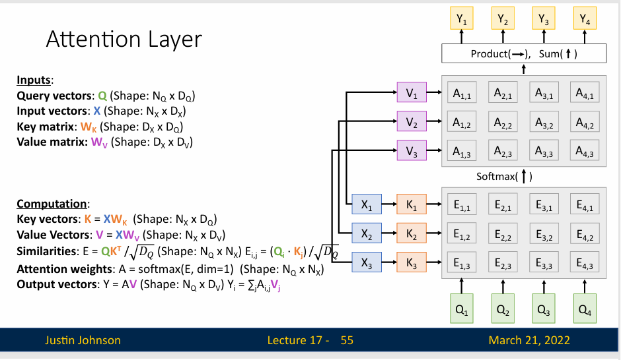The height and width of the screenshot is (360, 621).
Task: Click the underlined 'Computation' heading
Action: pyautogui.click(x=52, y=204)
